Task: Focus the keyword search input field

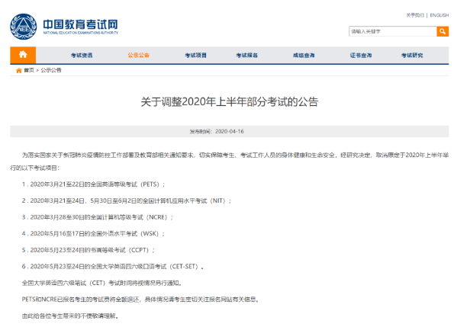Action: [393, 31]
